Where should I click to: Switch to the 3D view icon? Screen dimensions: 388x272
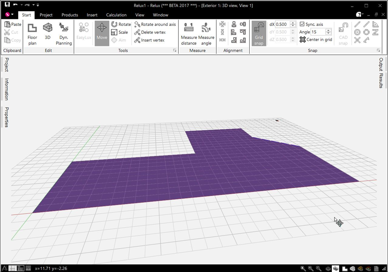tap(48, 31)
